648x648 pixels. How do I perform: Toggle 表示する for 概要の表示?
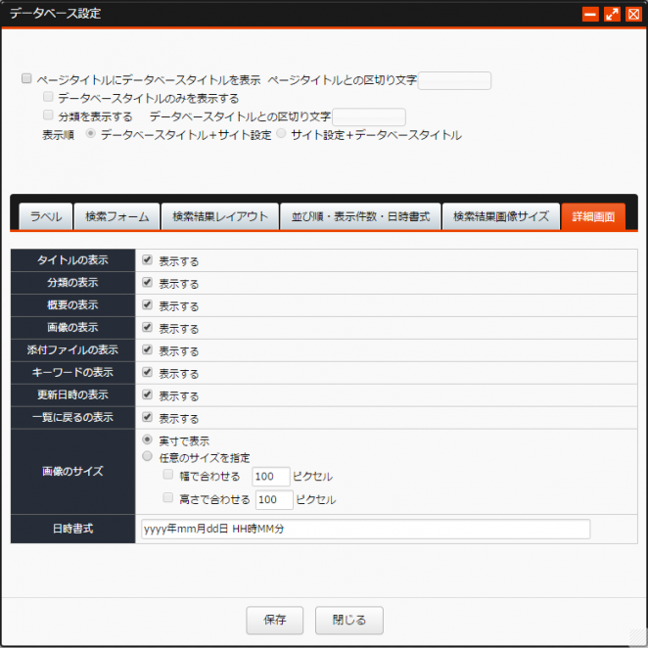click(147, 304)
